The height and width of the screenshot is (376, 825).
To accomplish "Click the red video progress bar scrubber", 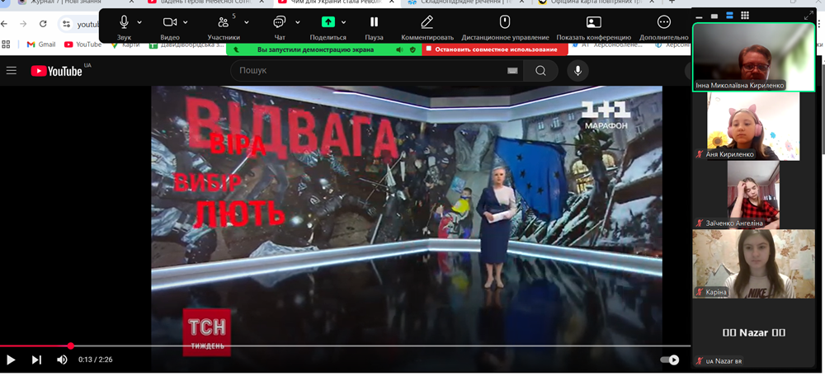I will pyautogui.click(x=70, y=346).
